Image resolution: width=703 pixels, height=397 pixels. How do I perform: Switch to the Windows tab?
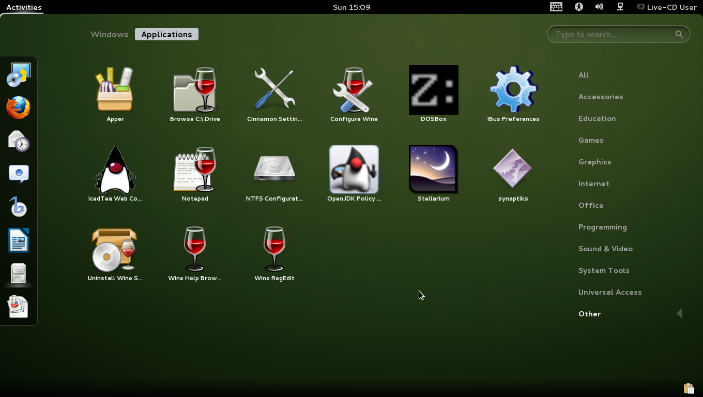110,34
